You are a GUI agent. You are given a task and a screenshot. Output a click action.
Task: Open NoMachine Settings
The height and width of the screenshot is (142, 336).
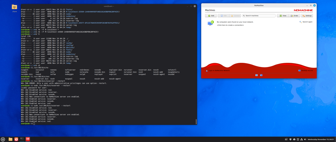click(307, 16)
